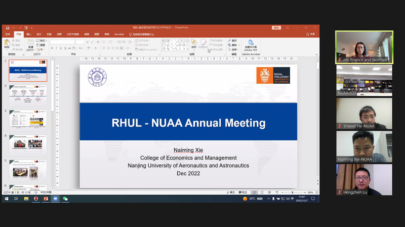Open the Acrobat ribbon tab
Viewport: 405px width, 227px height.
click(x=119, y=34)
